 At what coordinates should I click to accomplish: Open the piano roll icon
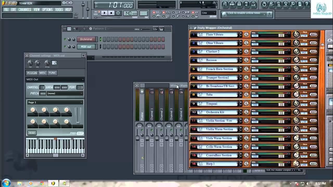pyautogui.click(x=239, y=4)
